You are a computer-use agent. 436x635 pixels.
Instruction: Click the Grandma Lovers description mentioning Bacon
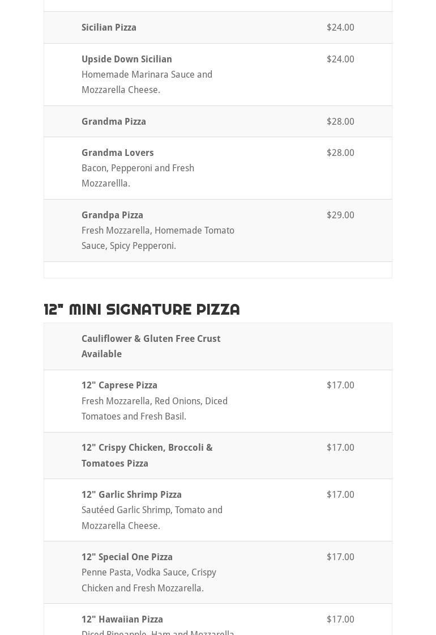pyautogui.click(x=138, y=176)
